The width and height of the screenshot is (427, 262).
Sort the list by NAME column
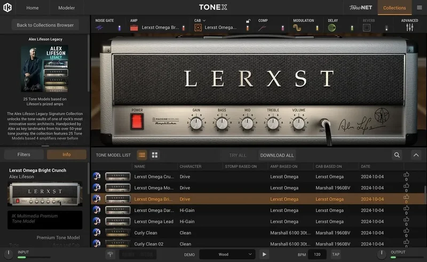tap(140, 166)
